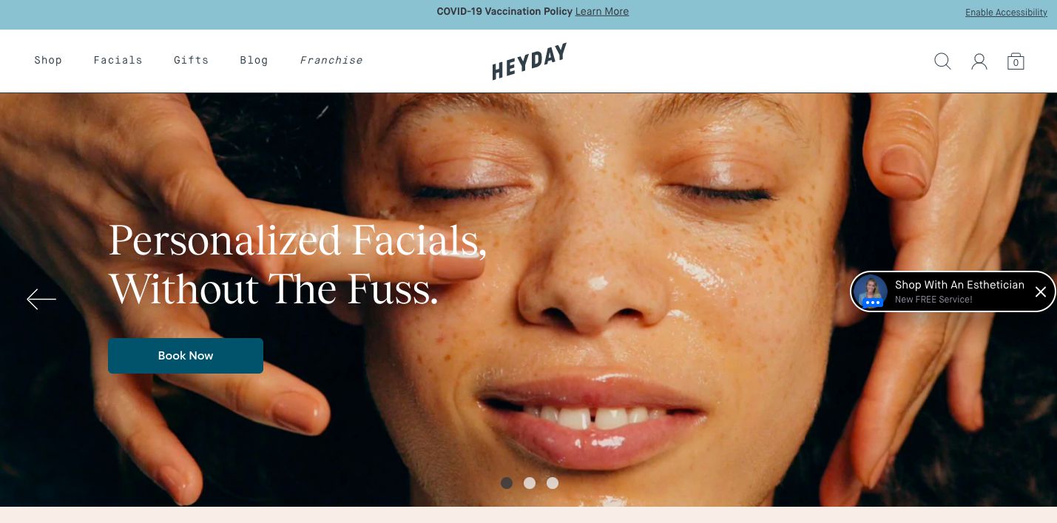This screenshot has height=523, width=1057.
Task: Open the Franchise nav link
Action: tap(331, 61)
